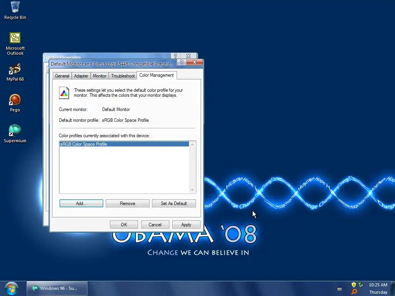Click the safely remove hardware tray icon
395x296 pixels.
point(361,285)
